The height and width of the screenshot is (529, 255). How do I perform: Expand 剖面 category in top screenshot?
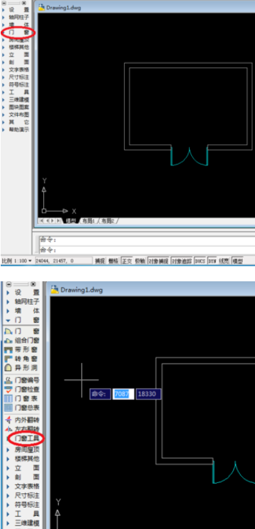pyautogui.click(x=16, y=62)
